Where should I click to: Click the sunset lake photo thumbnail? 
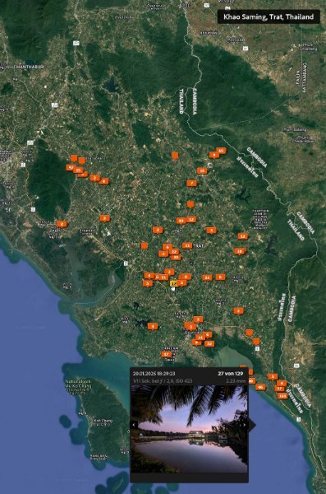pyautogui.click(x=189, y=429)
